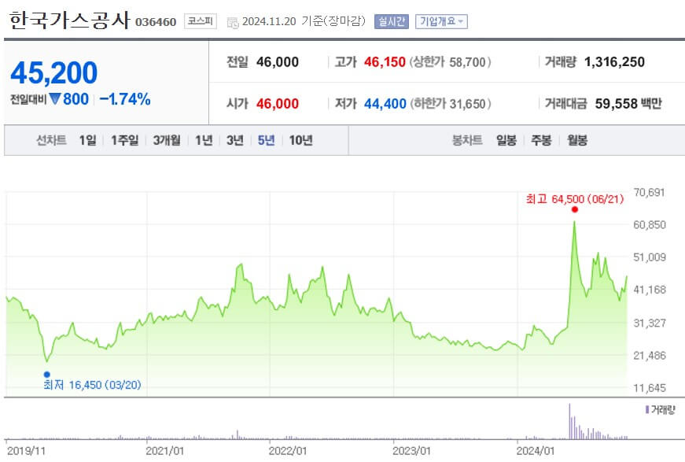685x462 pixels.
Task: Click the 11,645 price axis label
Action: click(649, 388)
